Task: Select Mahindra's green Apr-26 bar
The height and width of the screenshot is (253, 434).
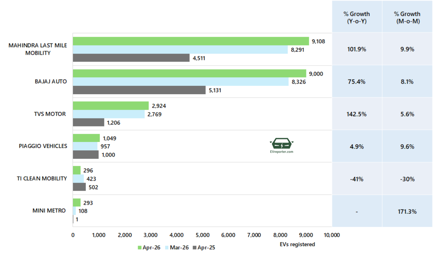Action: click(191, 41)
